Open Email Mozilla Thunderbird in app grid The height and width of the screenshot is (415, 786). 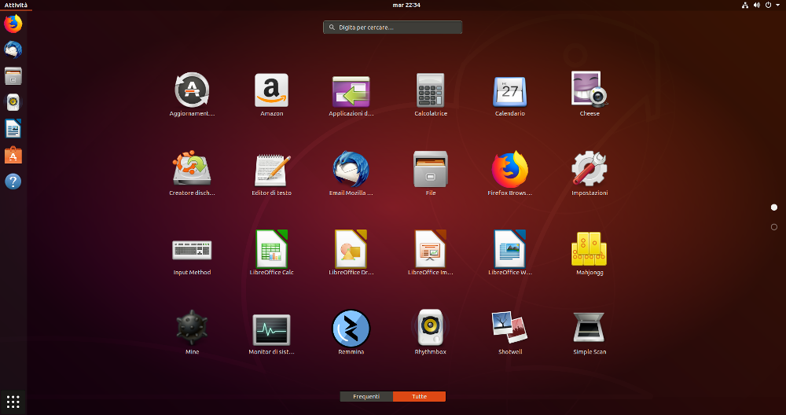pyautogui.click(x=351, y=170)
